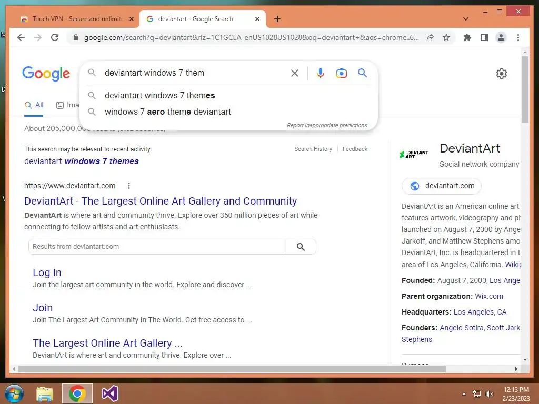
Task: Start a voice search with microphone
Action: 321,73
